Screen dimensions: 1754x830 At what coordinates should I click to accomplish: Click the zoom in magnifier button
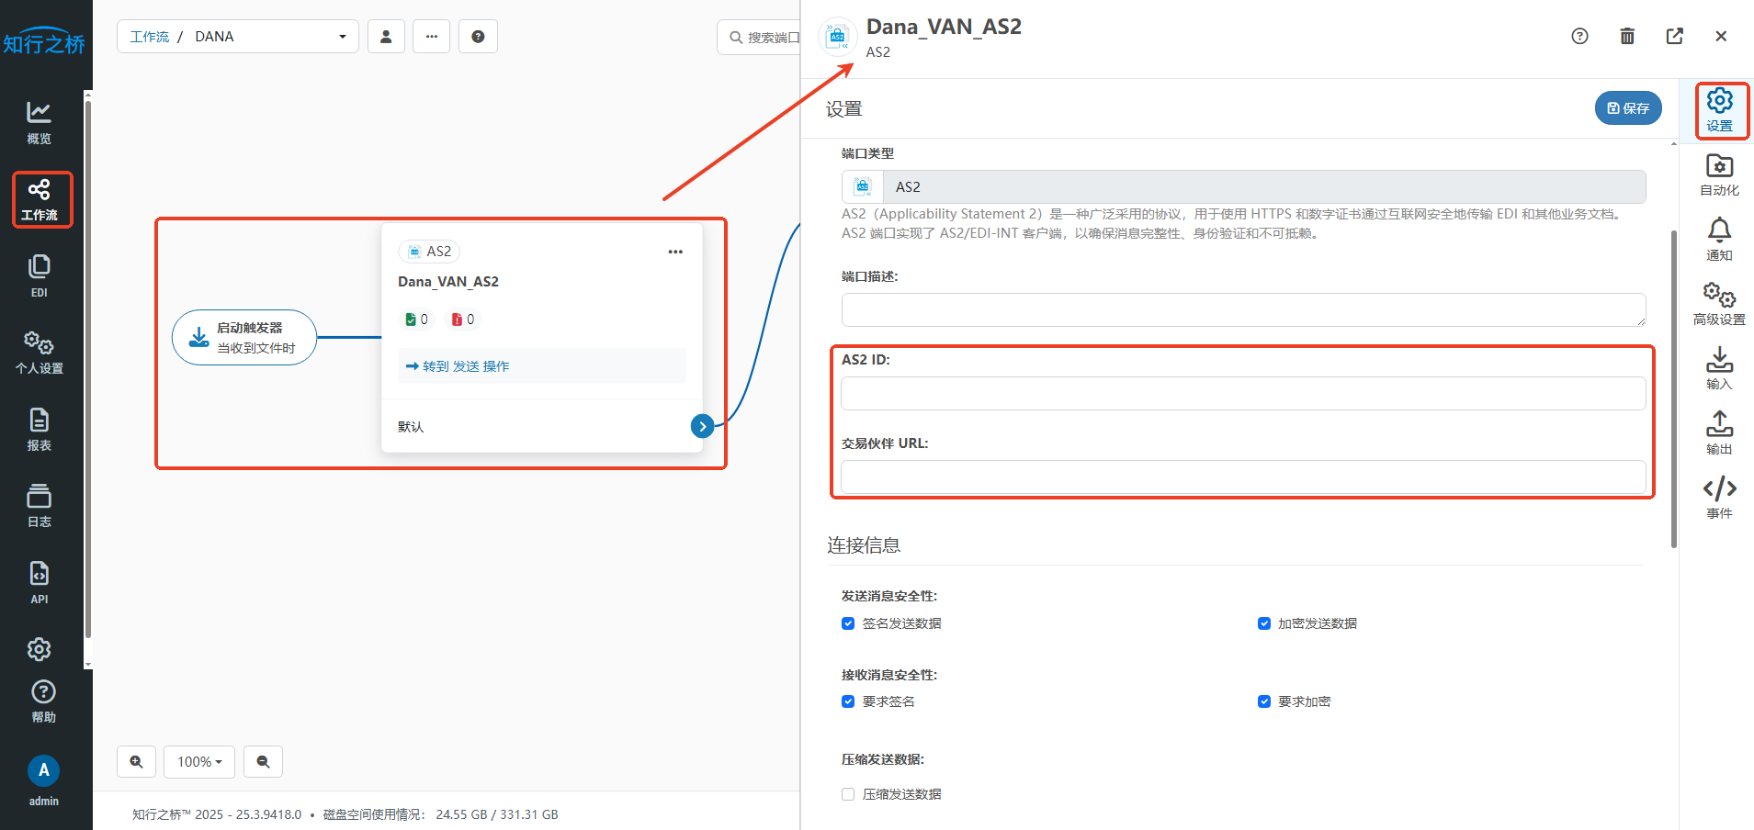(136, 761)
